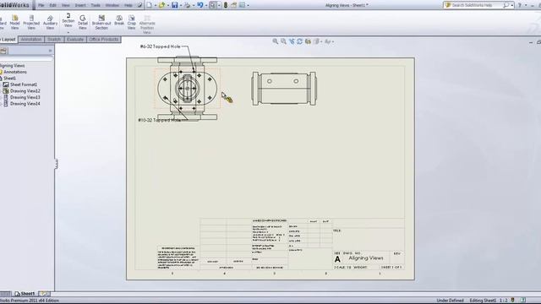Viewport: 541px width, 304px height.
Task: Select the Section View tool
Action: [68, 20]
